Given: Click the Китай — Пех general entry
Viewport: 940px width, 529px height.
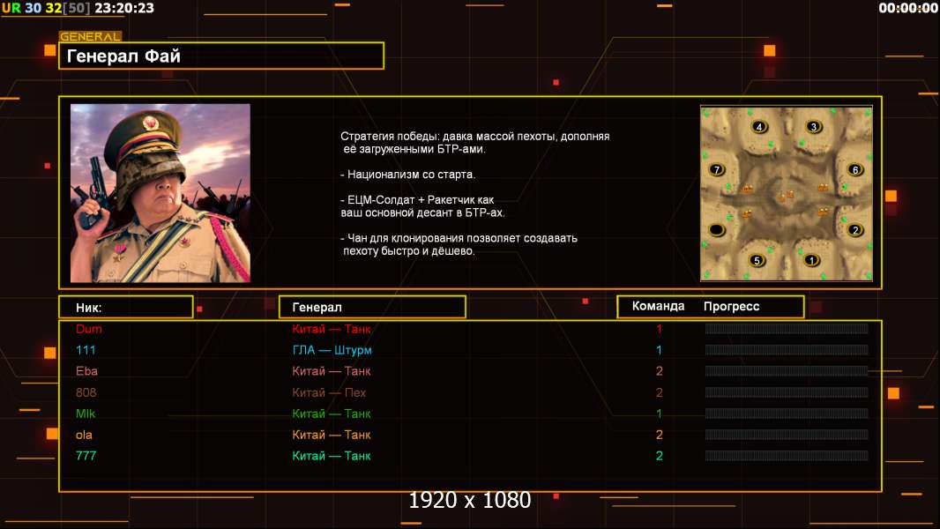Looking at the screenshot, I should click(x=329, y=392).
